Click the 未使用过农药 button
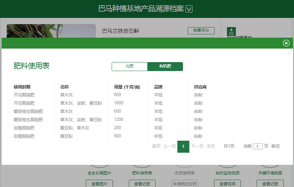The height and width of the screenshot is (187, 294). pyautogui.click(x=185, y=184)
